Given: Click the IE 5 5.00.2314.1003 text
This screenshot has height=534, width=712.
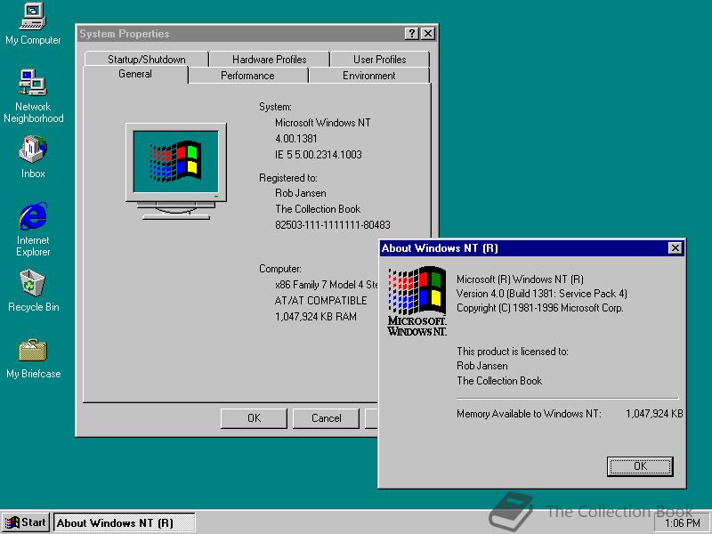Looking at the screenshot, I should click(x=319, y=155).
